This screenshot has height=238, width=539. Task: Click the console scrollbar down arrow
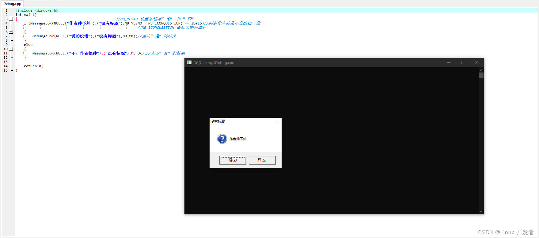[481, 211]
